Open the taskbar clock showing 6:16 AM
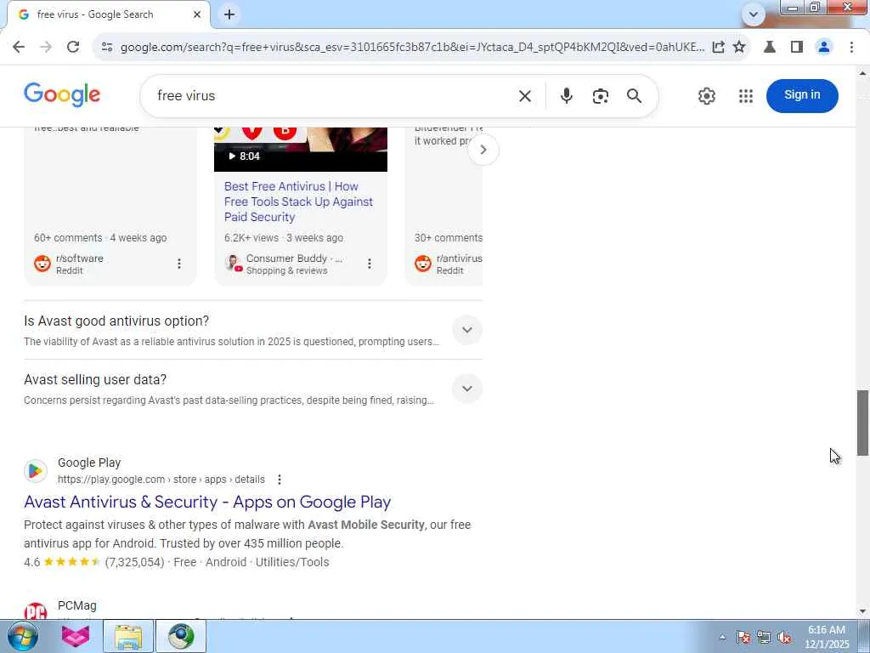Viewport: 870px width, 653px height. pyautogui.click(x=827, y=637)
